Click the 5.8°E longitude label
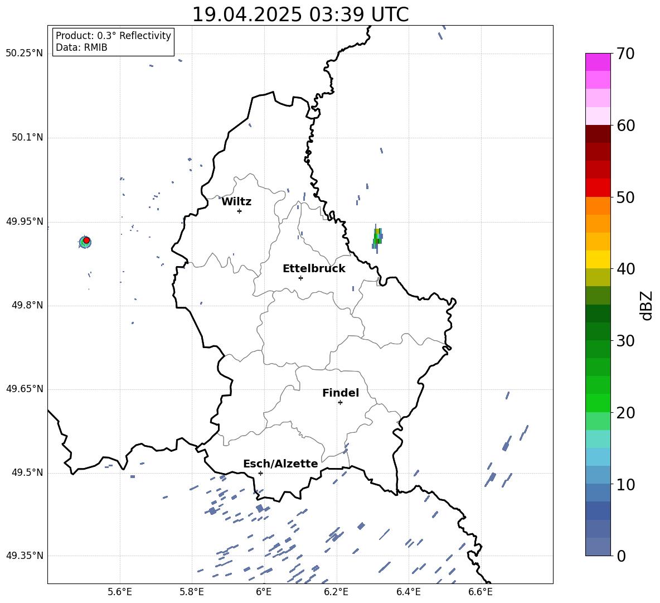 pyautogui.click(x=192, y=592)
